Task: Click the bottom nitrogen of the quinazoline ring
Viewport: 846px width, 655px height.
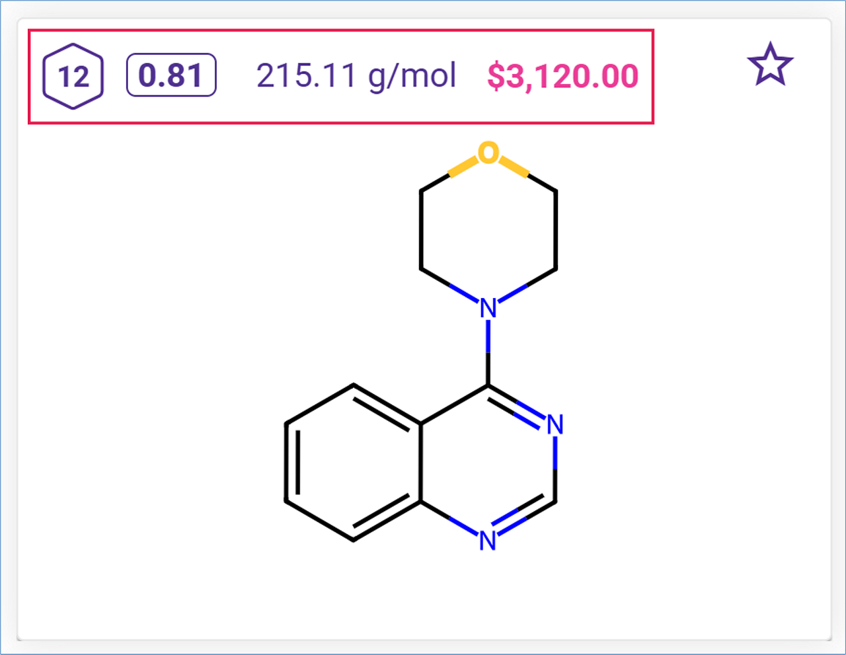Action: 488,541
